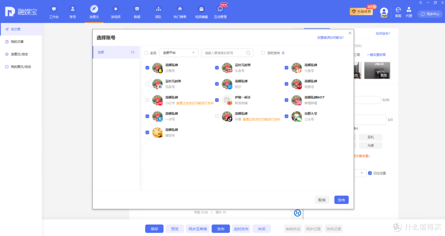Click the 大鱼号 account avatar
Viewport: 445px width, 236px height.
tap(297, 68)
